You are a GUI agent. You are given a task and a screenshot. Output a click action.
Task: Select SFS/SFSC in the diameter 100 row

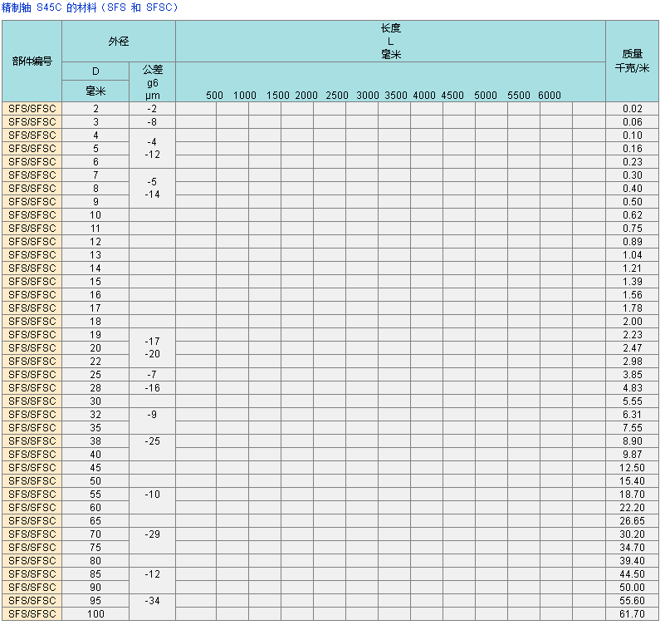32,614
